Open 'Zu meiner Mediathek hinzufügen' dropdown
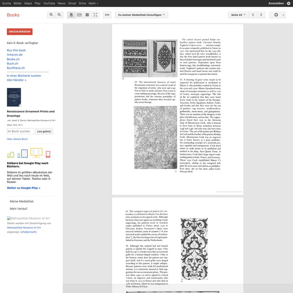Screen dimensions: 293x293 coord(142,15)
